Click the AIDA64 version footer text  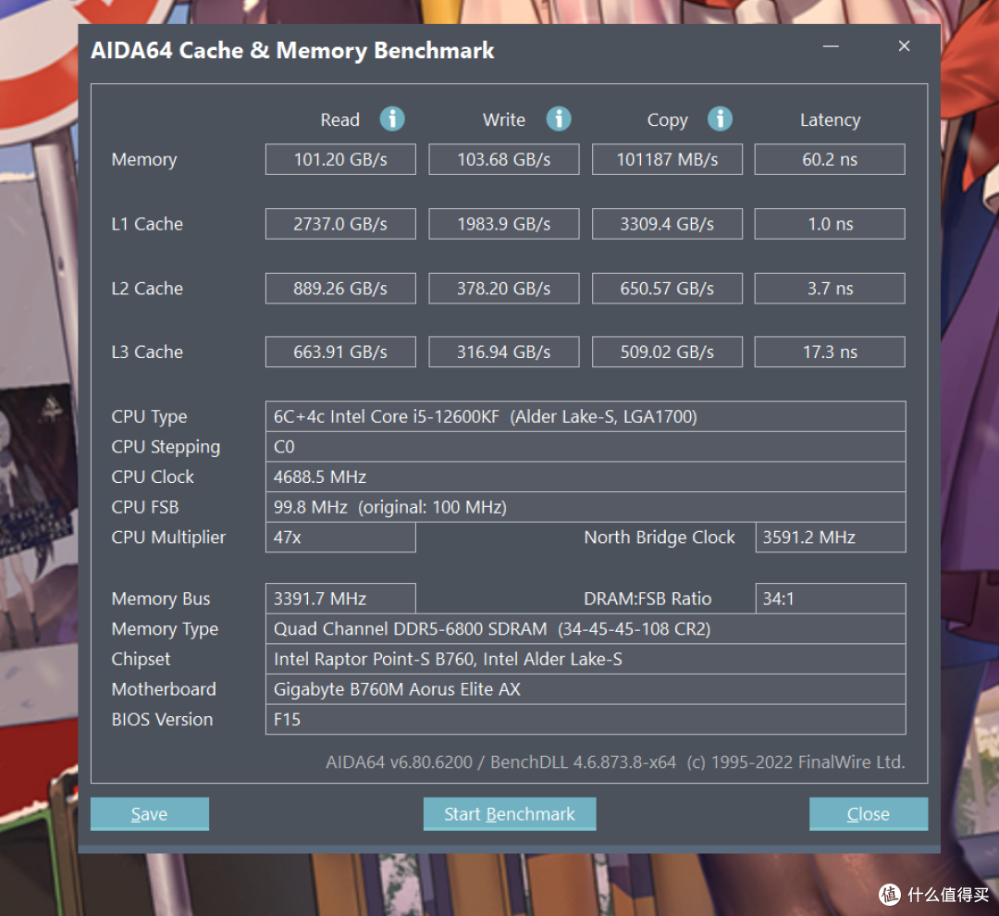point(615,761)
